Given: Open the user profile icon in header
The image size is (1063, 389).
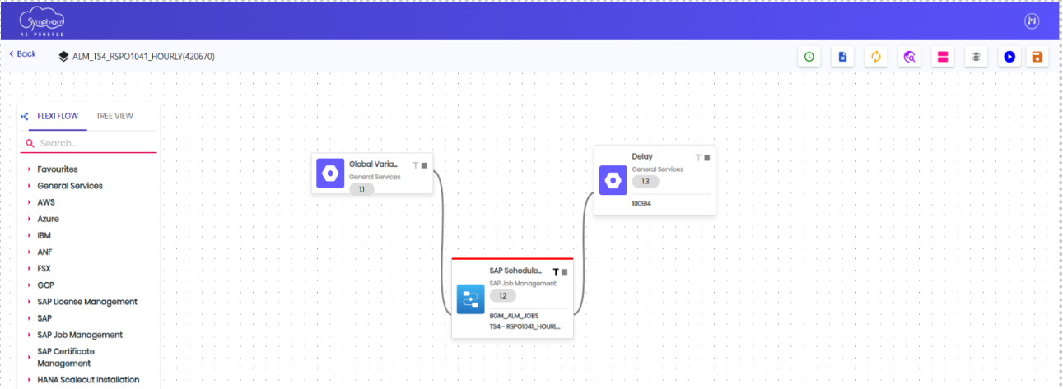Looking at the screenshot, I should pos(1032,21).
